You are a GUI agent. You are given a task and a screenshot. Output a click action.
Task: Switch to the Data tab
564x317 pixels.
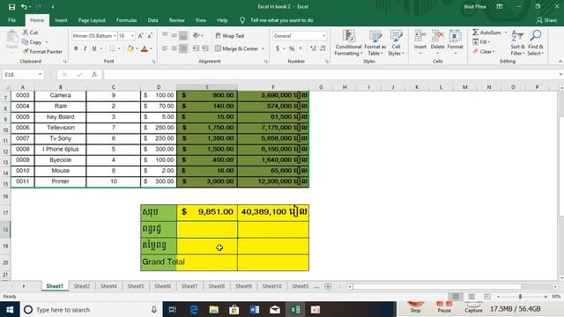(152, 20)
